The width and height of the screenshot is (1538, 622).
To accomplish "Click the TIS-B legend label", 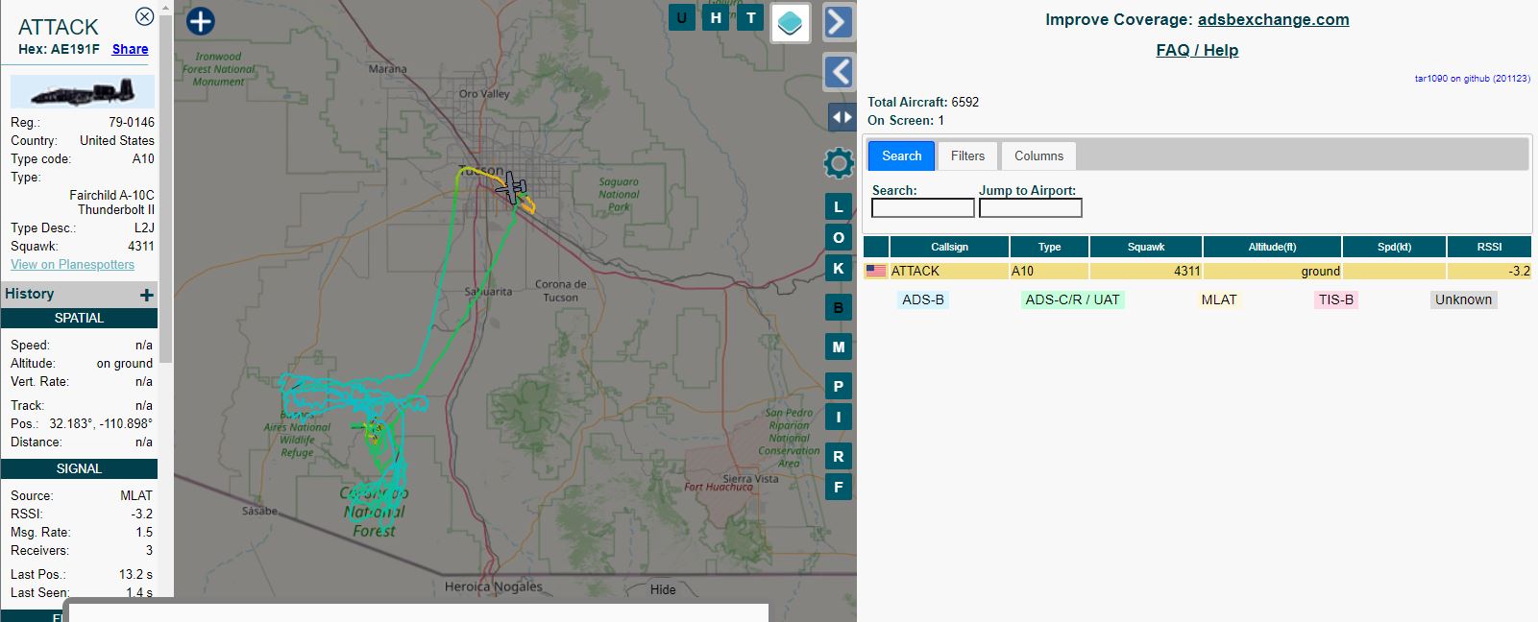I will [1335, 299].
